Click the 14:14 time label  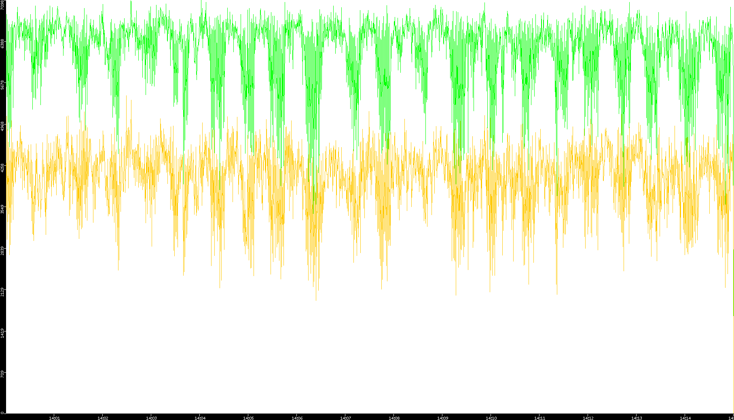tap(685, 418)
